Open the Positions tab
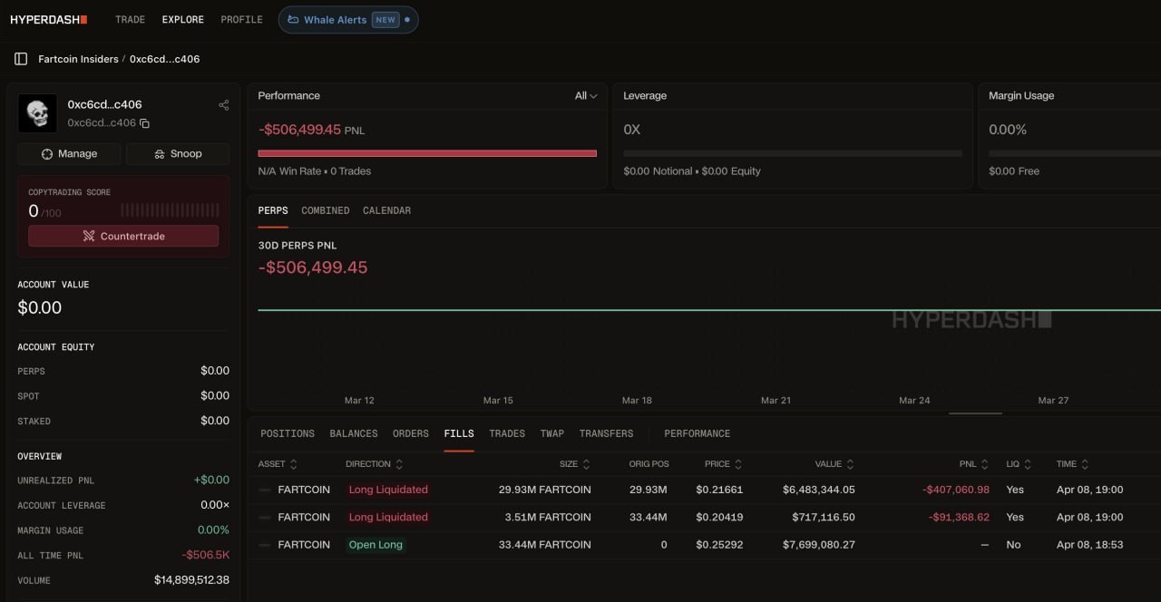Screen dimensions: 1161x602 (x=288, y=433)
